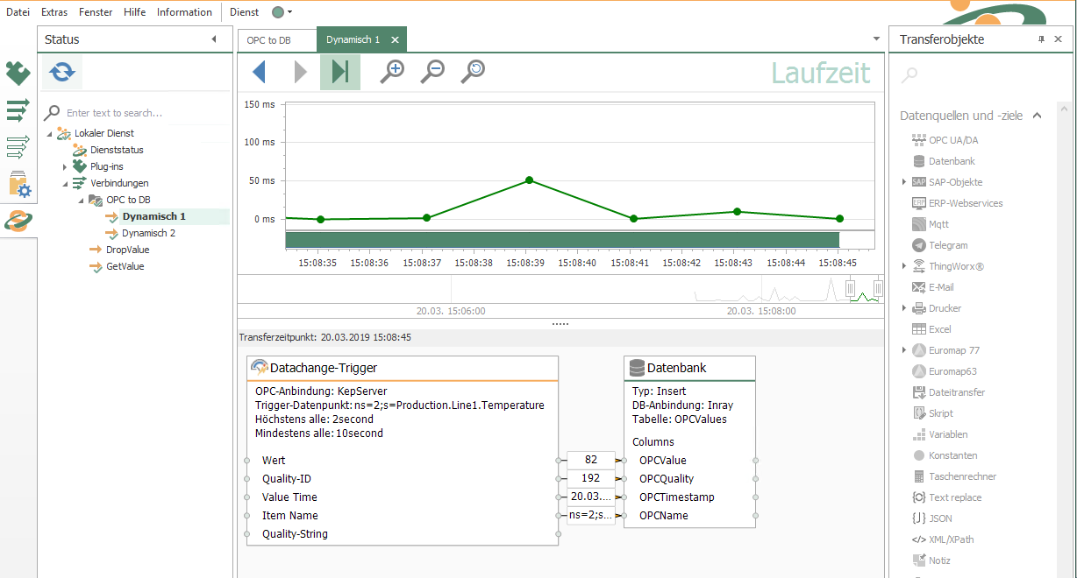Switch to the OPC to DB tab
This screenshot has height=578, width=1077.
268,39
